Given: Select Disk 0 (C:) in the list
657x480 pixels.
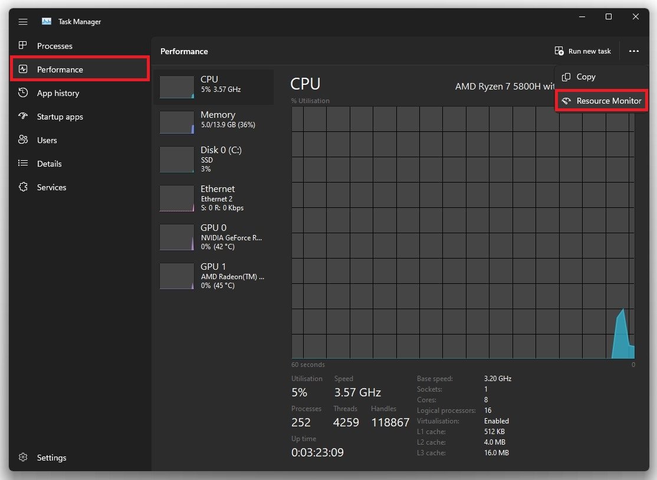Looking at the screenshot, I should [213, 159].
